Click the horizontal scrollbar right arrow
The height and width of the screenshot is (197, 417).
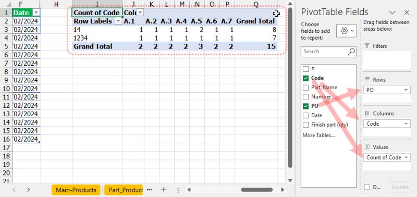283,190
